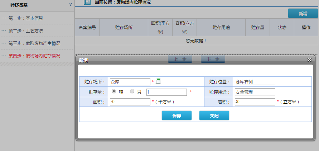This screenshot has height=151, width=319.
Task: Click the page icon beside 当前位置
Action: coord(87,3)
